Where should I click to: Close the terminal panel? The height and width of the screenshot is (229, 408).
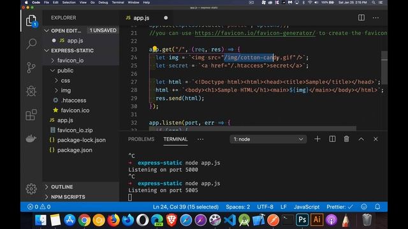(375, 139)
